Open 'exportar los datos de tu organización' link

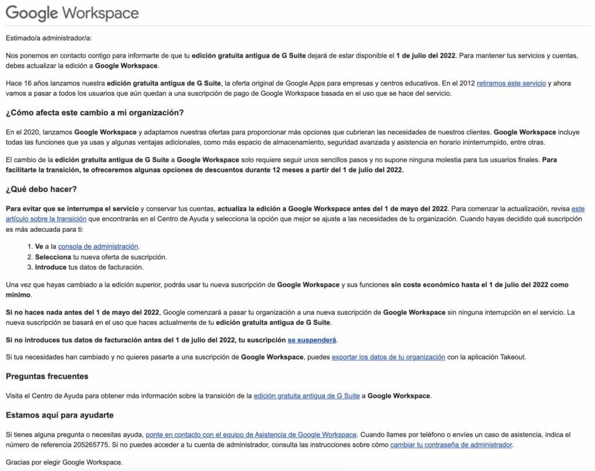pyautogui.click(x=388, y=357)
